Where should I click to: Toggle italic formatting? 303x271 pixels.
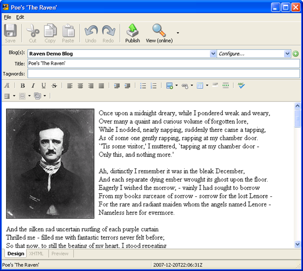[x=33, y=86]
